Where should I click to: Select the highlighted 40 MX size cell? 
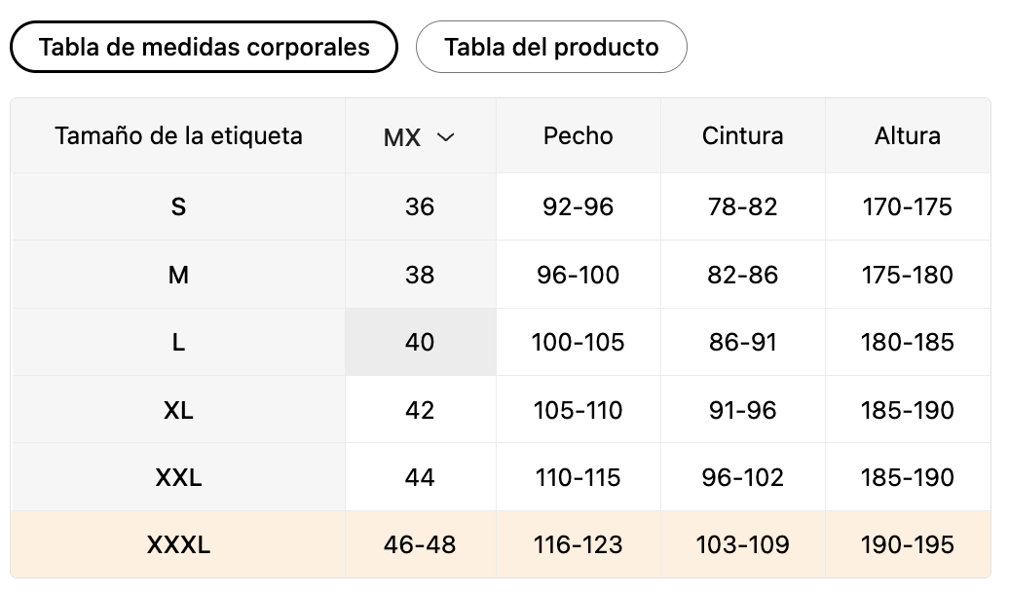(420, 342)
